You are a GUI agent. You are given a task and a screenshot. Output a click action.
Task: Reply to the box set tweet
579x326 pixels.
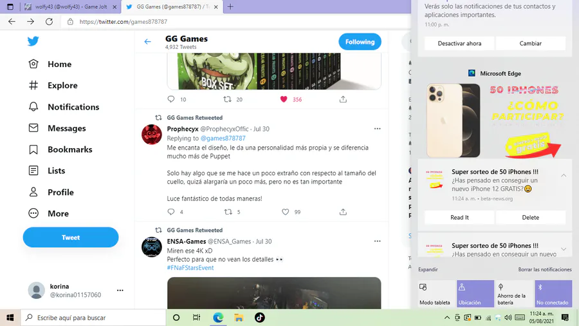point(171,99)
